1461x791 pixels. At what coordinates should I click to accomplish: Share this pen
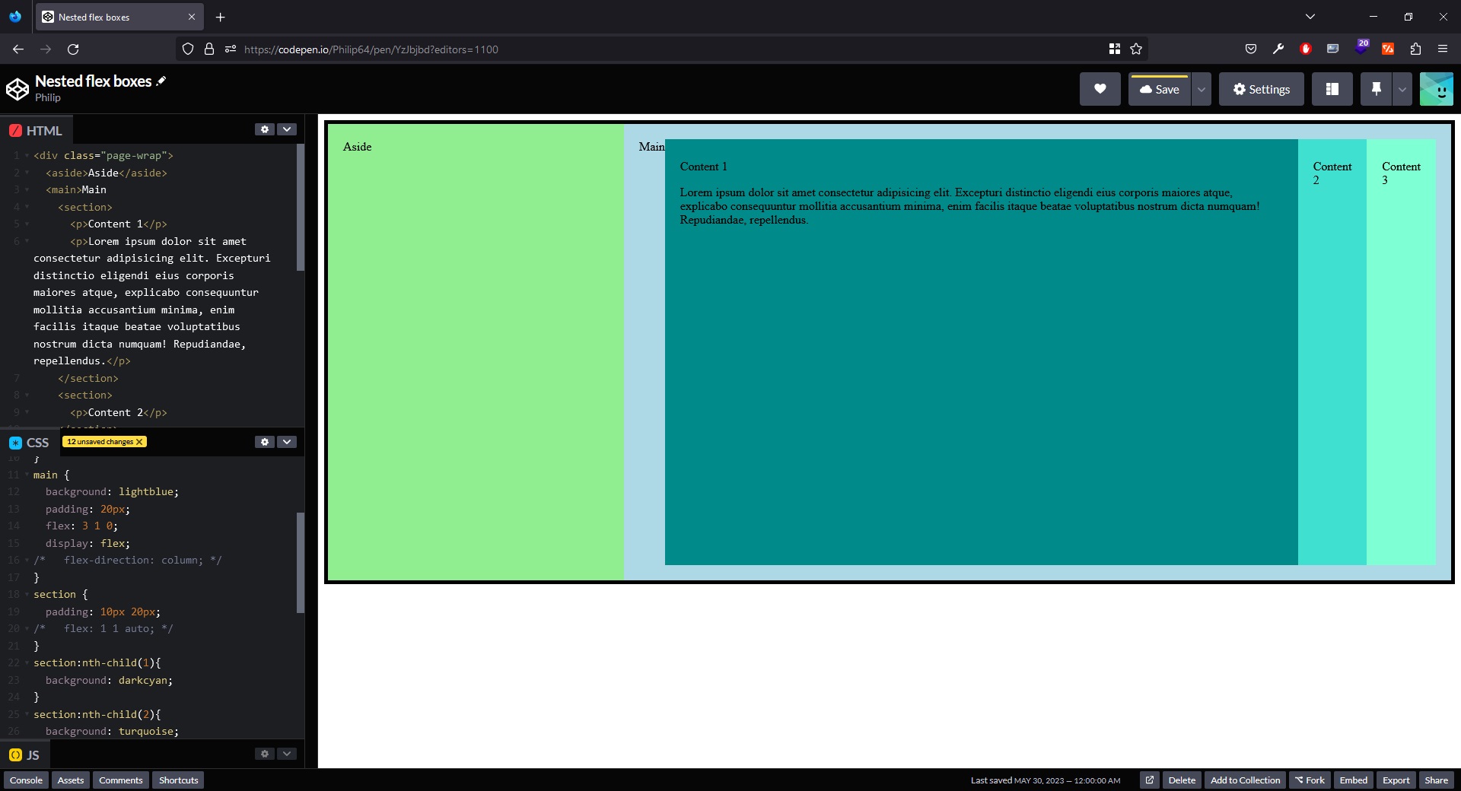click(x=1436, y=780)
